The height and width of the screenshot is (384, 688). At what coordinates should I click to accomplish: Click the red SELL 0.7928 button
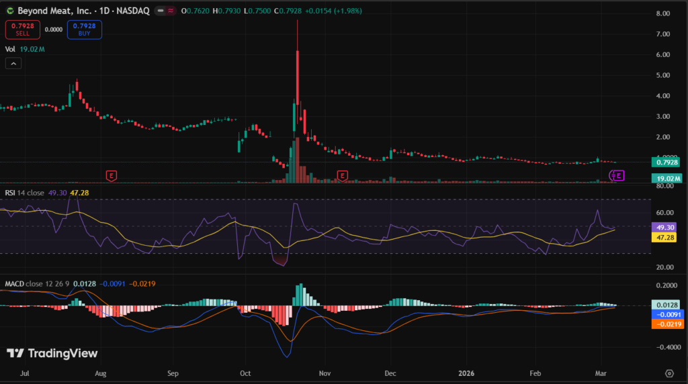point(21,30)
